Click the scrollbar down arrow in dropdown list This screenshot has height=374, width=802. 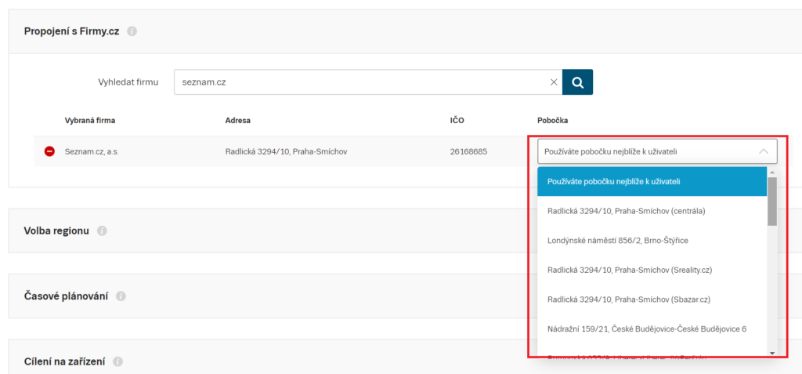pyautogui.click(x=772, y=353)
